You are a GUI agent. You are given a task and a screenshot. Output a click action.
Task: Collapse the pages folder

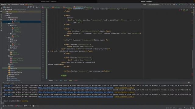point(7,38)
